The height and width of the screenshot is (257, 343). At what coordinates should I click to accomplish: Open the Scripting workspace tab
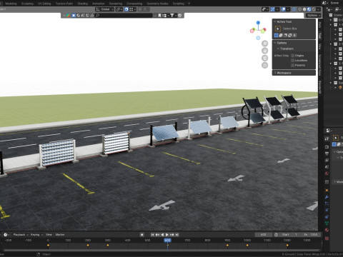(179, 4)
